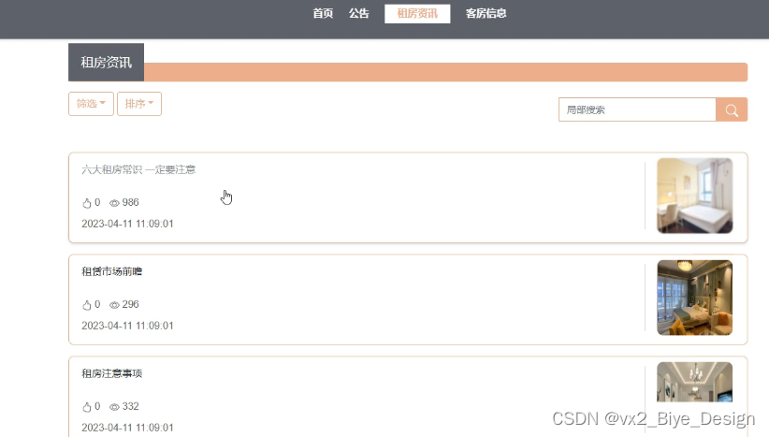Expand the 筛选 filter dropdown
The width and height of the screenshot is (769, 437).
pos(92,104)
